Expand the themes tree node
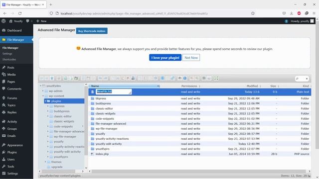319x179 pixels. point(45,162)
